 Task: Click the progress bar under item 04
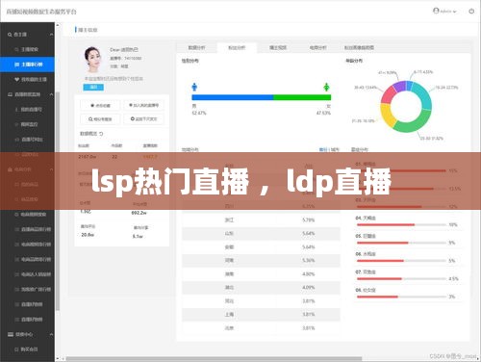pos(401,224)
